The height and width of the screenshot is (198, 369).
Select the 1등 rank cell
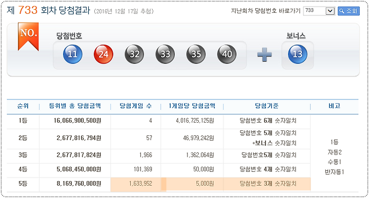pyautogui.click(x=23, y=121)
